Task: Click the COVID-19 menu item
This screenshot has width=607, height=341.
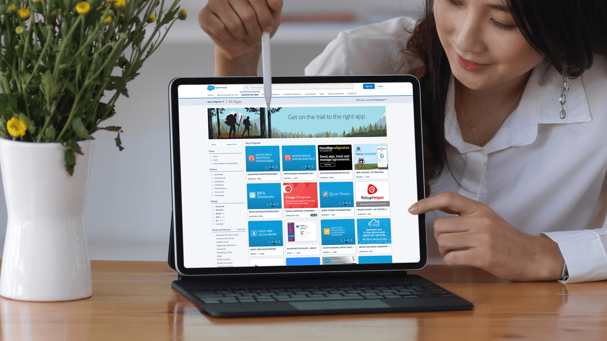Action: pyautogui.click(x=351, y=94)
